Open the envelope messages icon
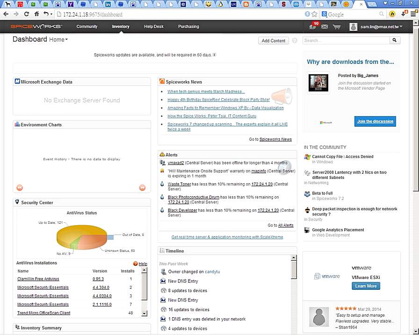Image resolution: width=419 pixels, height=335 pixels. [325, 27]
